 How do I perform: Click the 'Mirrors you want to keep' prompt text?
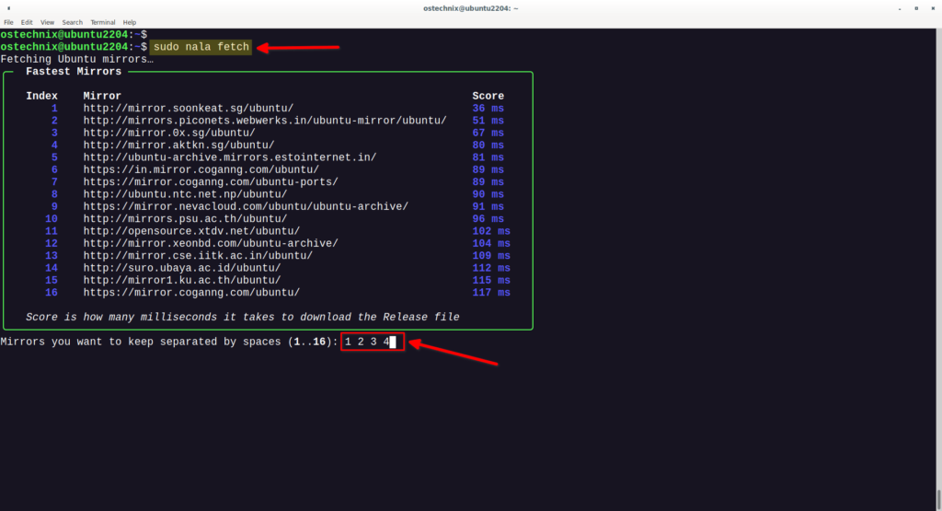coord(169,342)
